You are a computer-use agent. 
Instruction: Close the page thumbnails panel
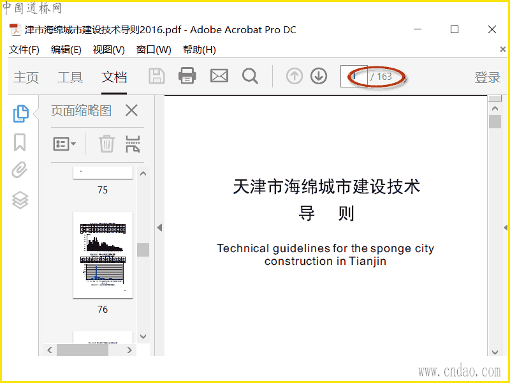131,110
